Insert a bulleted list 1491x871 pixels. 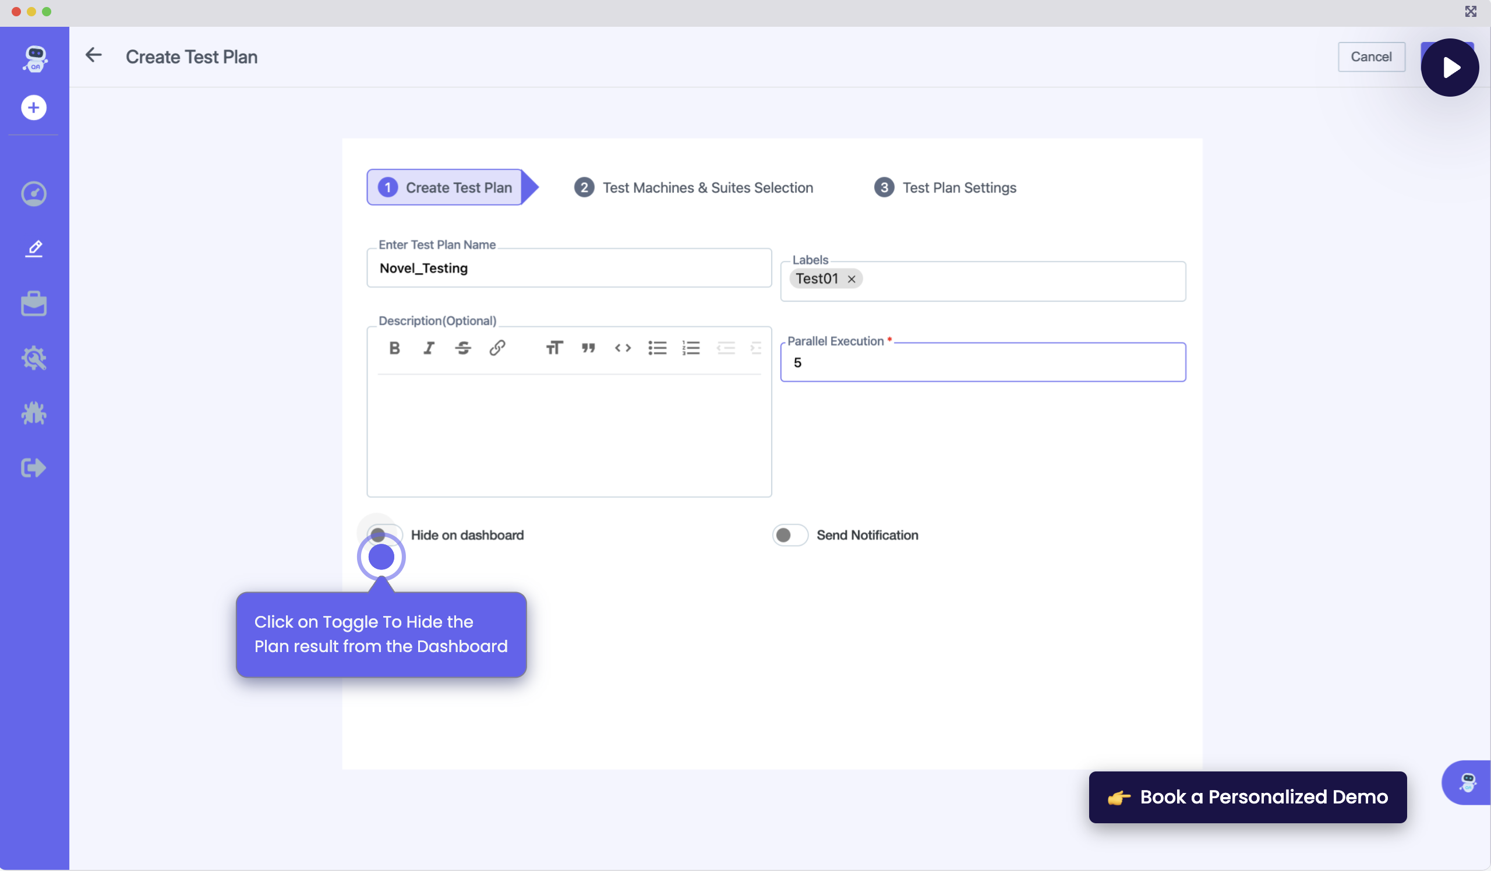coord(657,348)
